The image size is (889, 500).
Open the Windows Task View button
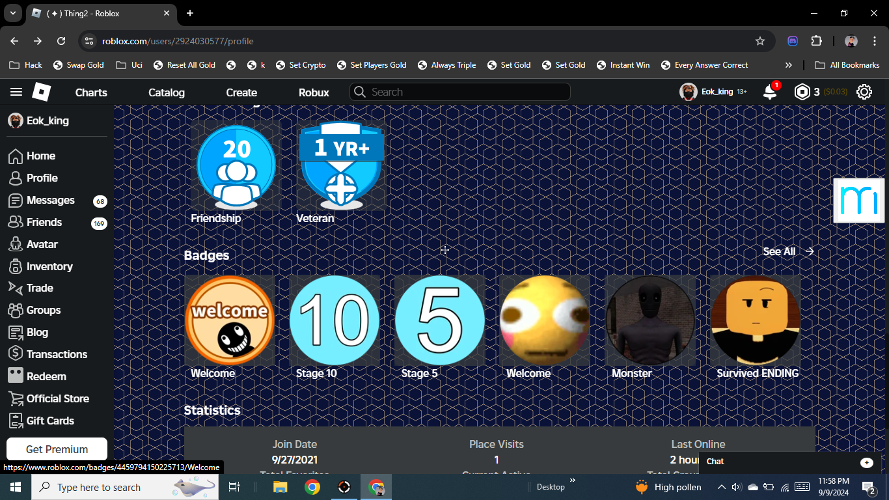234,487
